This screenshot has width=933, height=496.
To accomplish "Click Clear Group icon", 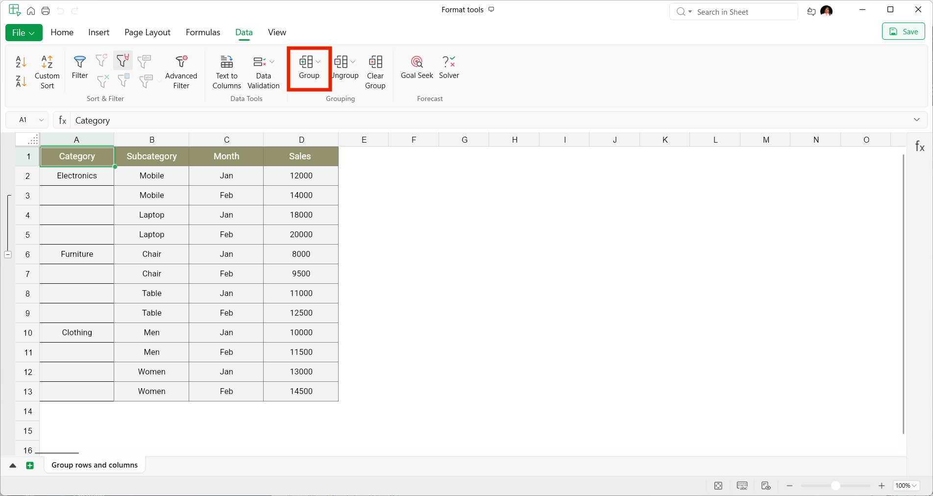I will pos(375,72).
